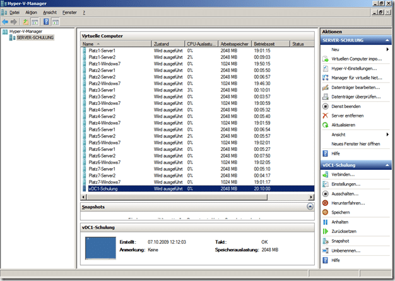Open the Aktion menu
Image resolution: width=395 pixels, height=281 pixels.
pyautogui.click(x=32, y=12)
